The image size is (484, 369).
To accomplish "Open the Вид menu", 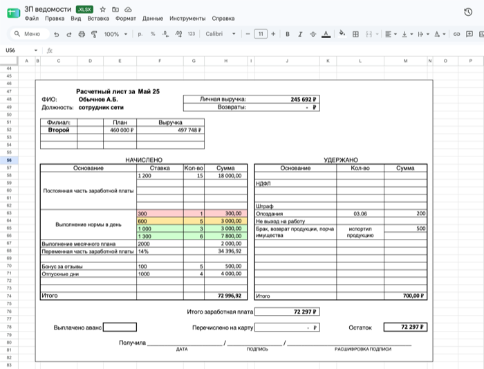I will click(75, 19).
